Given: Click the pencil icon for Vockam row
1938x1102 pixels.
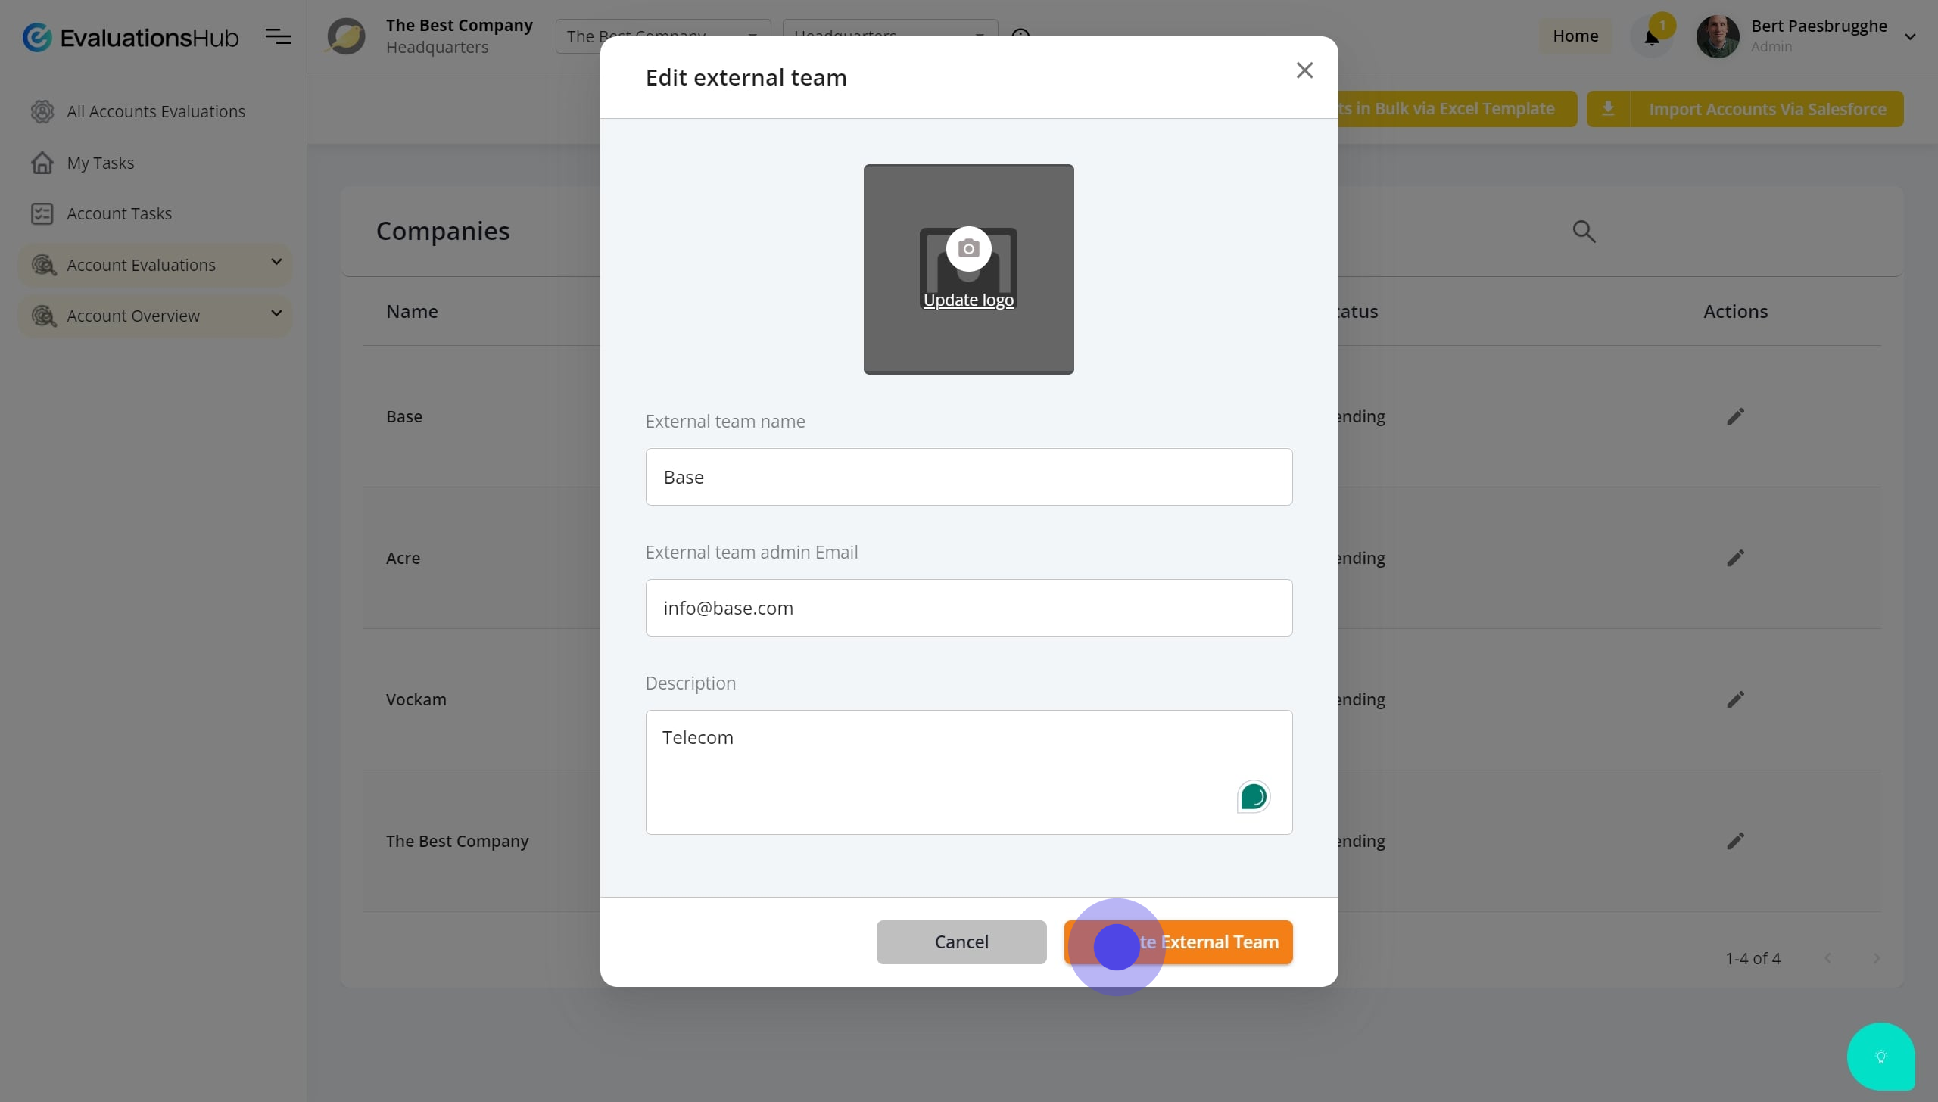Looking at the screenshot, I should click(x=1735, y=699).
